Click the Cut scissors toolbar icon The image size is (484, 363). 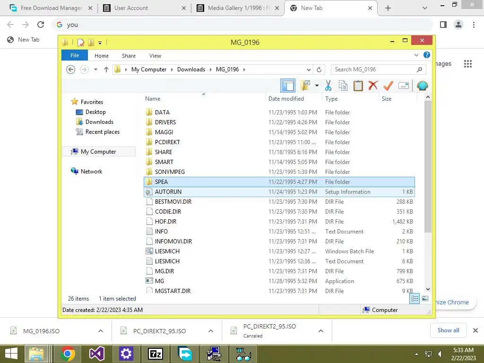(328, 86)
